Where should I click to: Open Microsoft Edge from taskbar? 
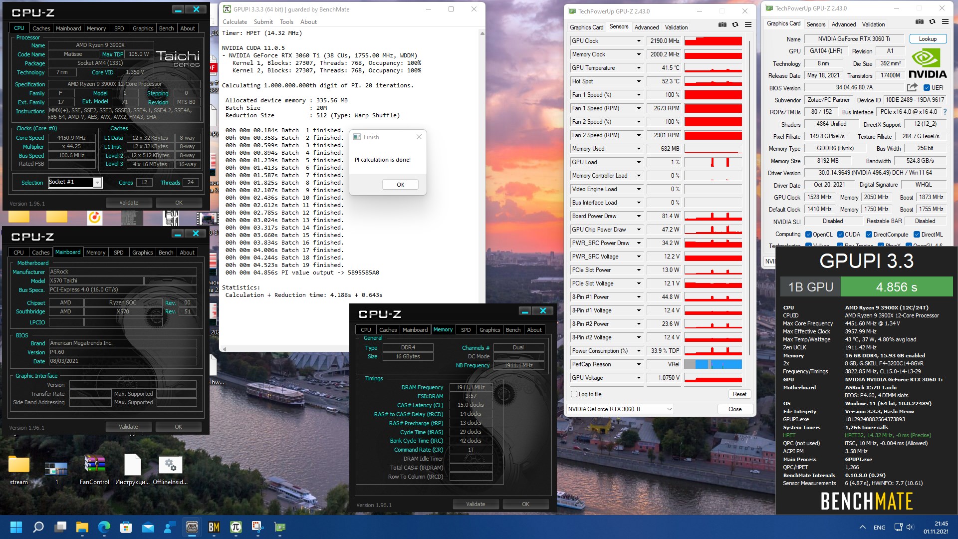tap(104, 527)
